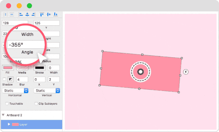The image size is (219, 132).
Task: Select the Layer row in the list
Action: point(32,124)
